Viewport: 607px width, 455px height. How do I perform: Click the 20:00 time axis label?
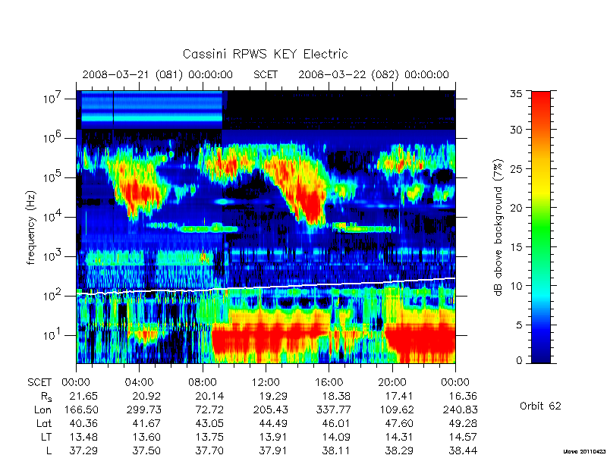pyautogui.click(x=392, y=383)
